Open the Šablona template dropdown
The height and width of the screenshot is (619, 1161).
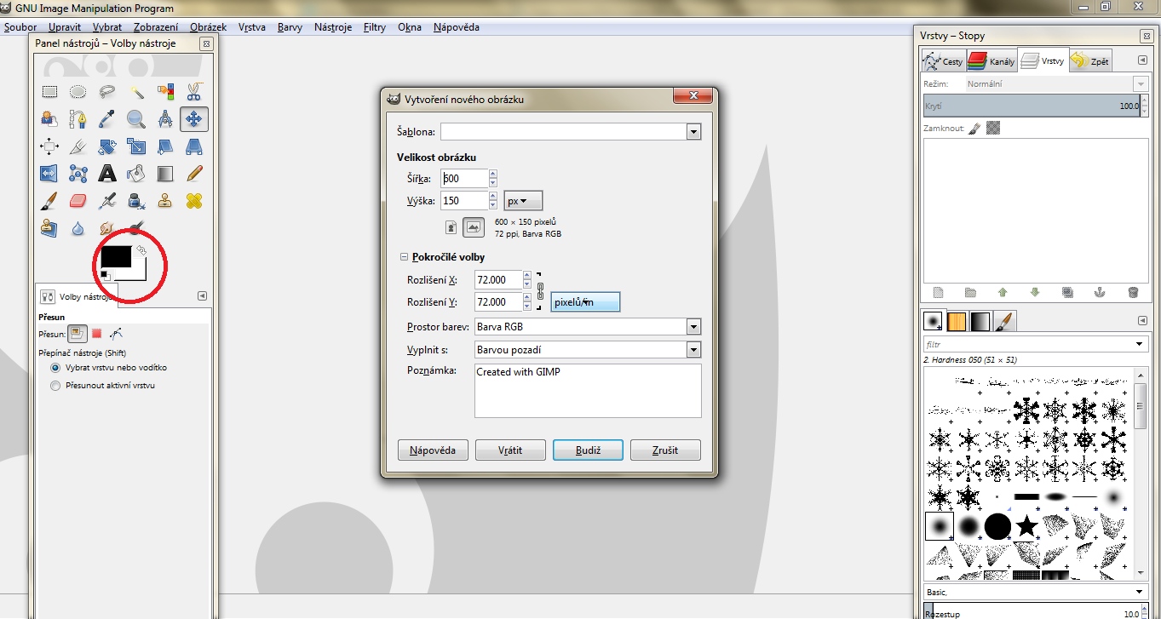click(x=693, y=132)
